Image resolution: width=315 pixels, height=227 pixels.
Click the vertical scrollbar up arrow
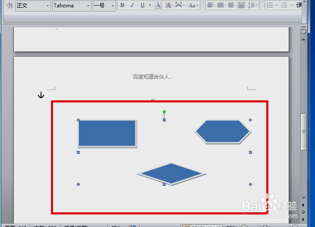click(303, 39)
